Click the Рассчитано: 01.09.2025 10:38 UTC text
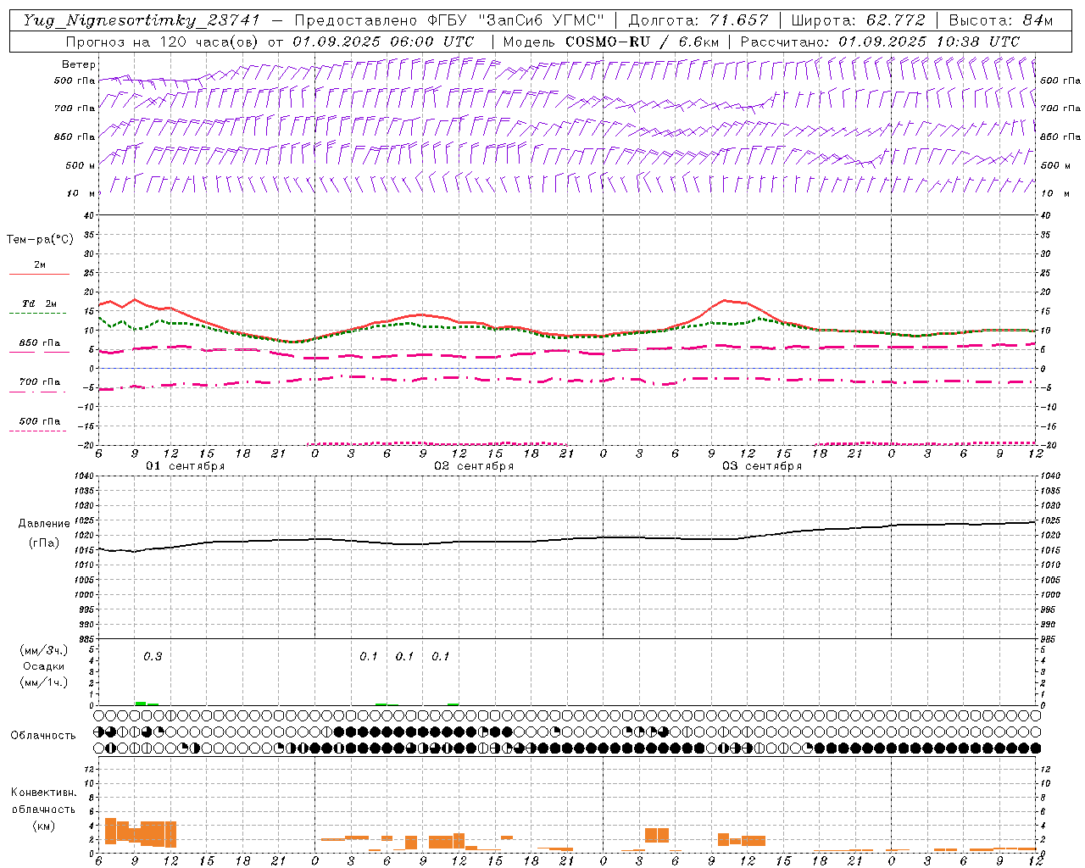 880,42
